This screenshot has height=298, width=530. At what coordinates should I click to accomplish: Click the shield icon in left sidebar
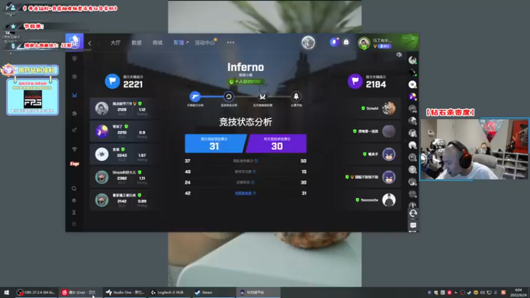click(74, 58)
